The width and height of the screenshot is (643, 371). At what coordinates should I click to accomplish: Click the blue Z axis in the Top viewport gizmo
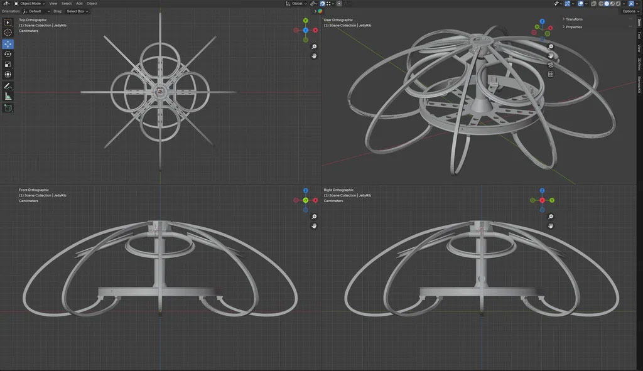coord(306,30)
